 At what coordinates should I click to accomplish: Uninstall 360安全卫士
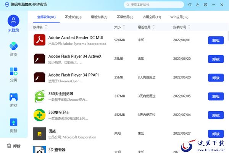[216, 115]
